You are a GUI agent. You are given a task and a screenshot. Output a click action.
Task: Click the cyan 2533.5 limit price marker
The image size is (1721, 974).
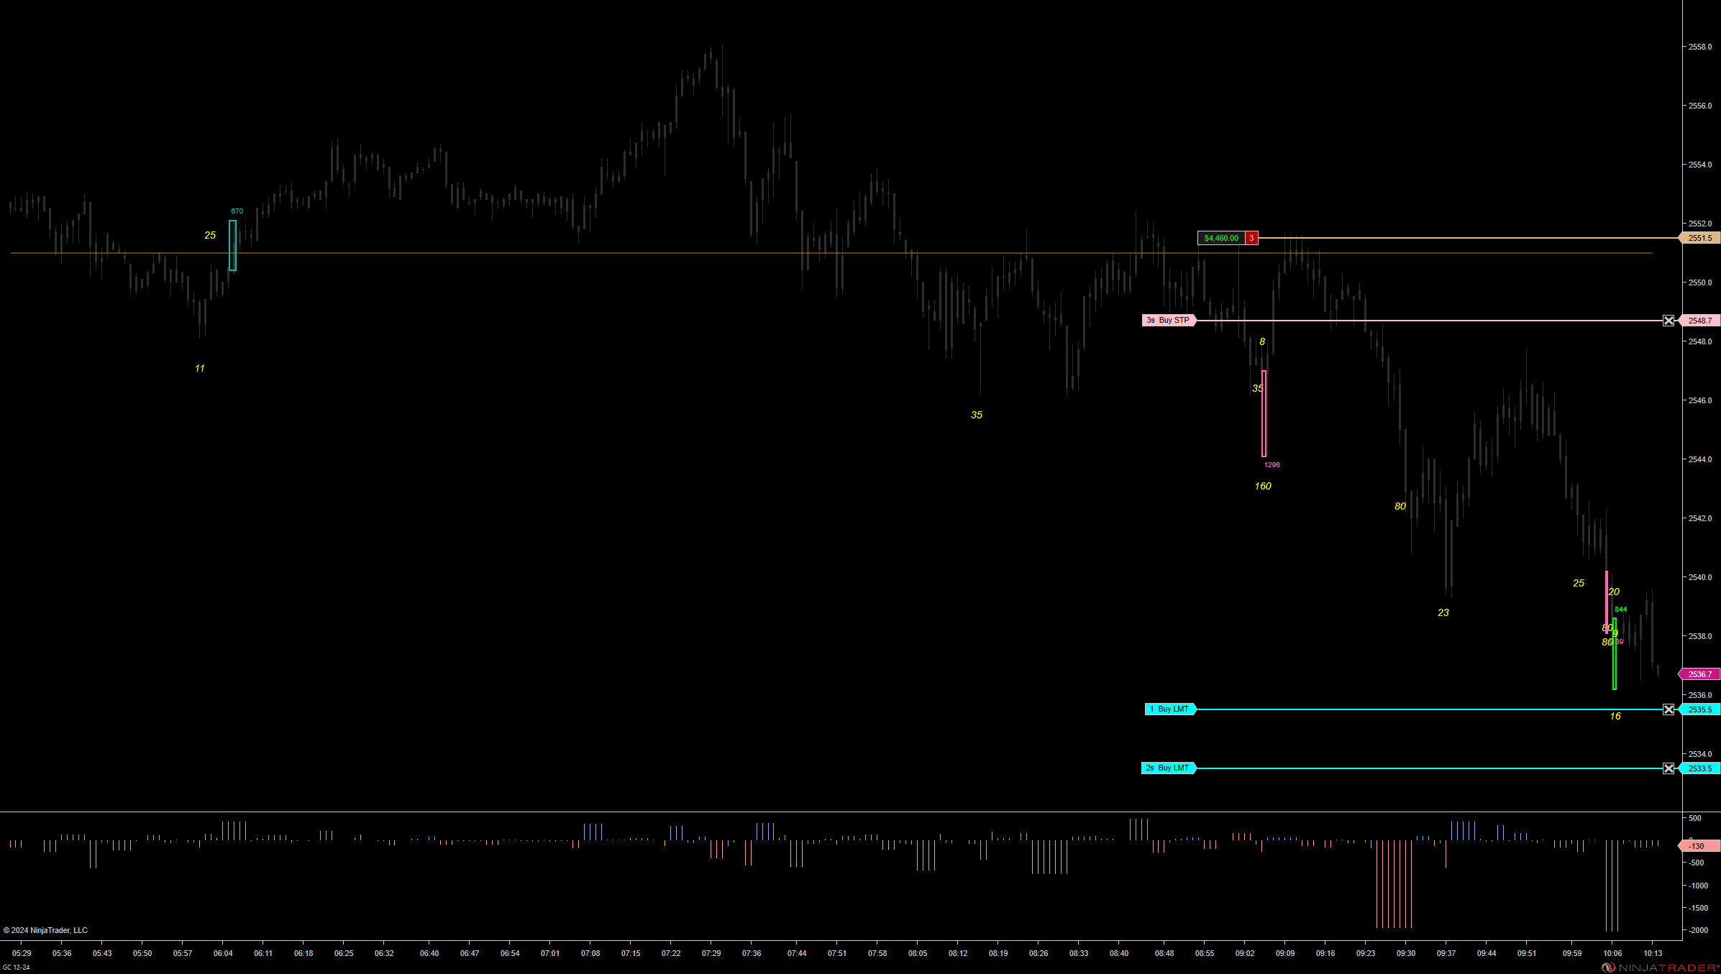pyautogui.click(x=1700, y=768)
